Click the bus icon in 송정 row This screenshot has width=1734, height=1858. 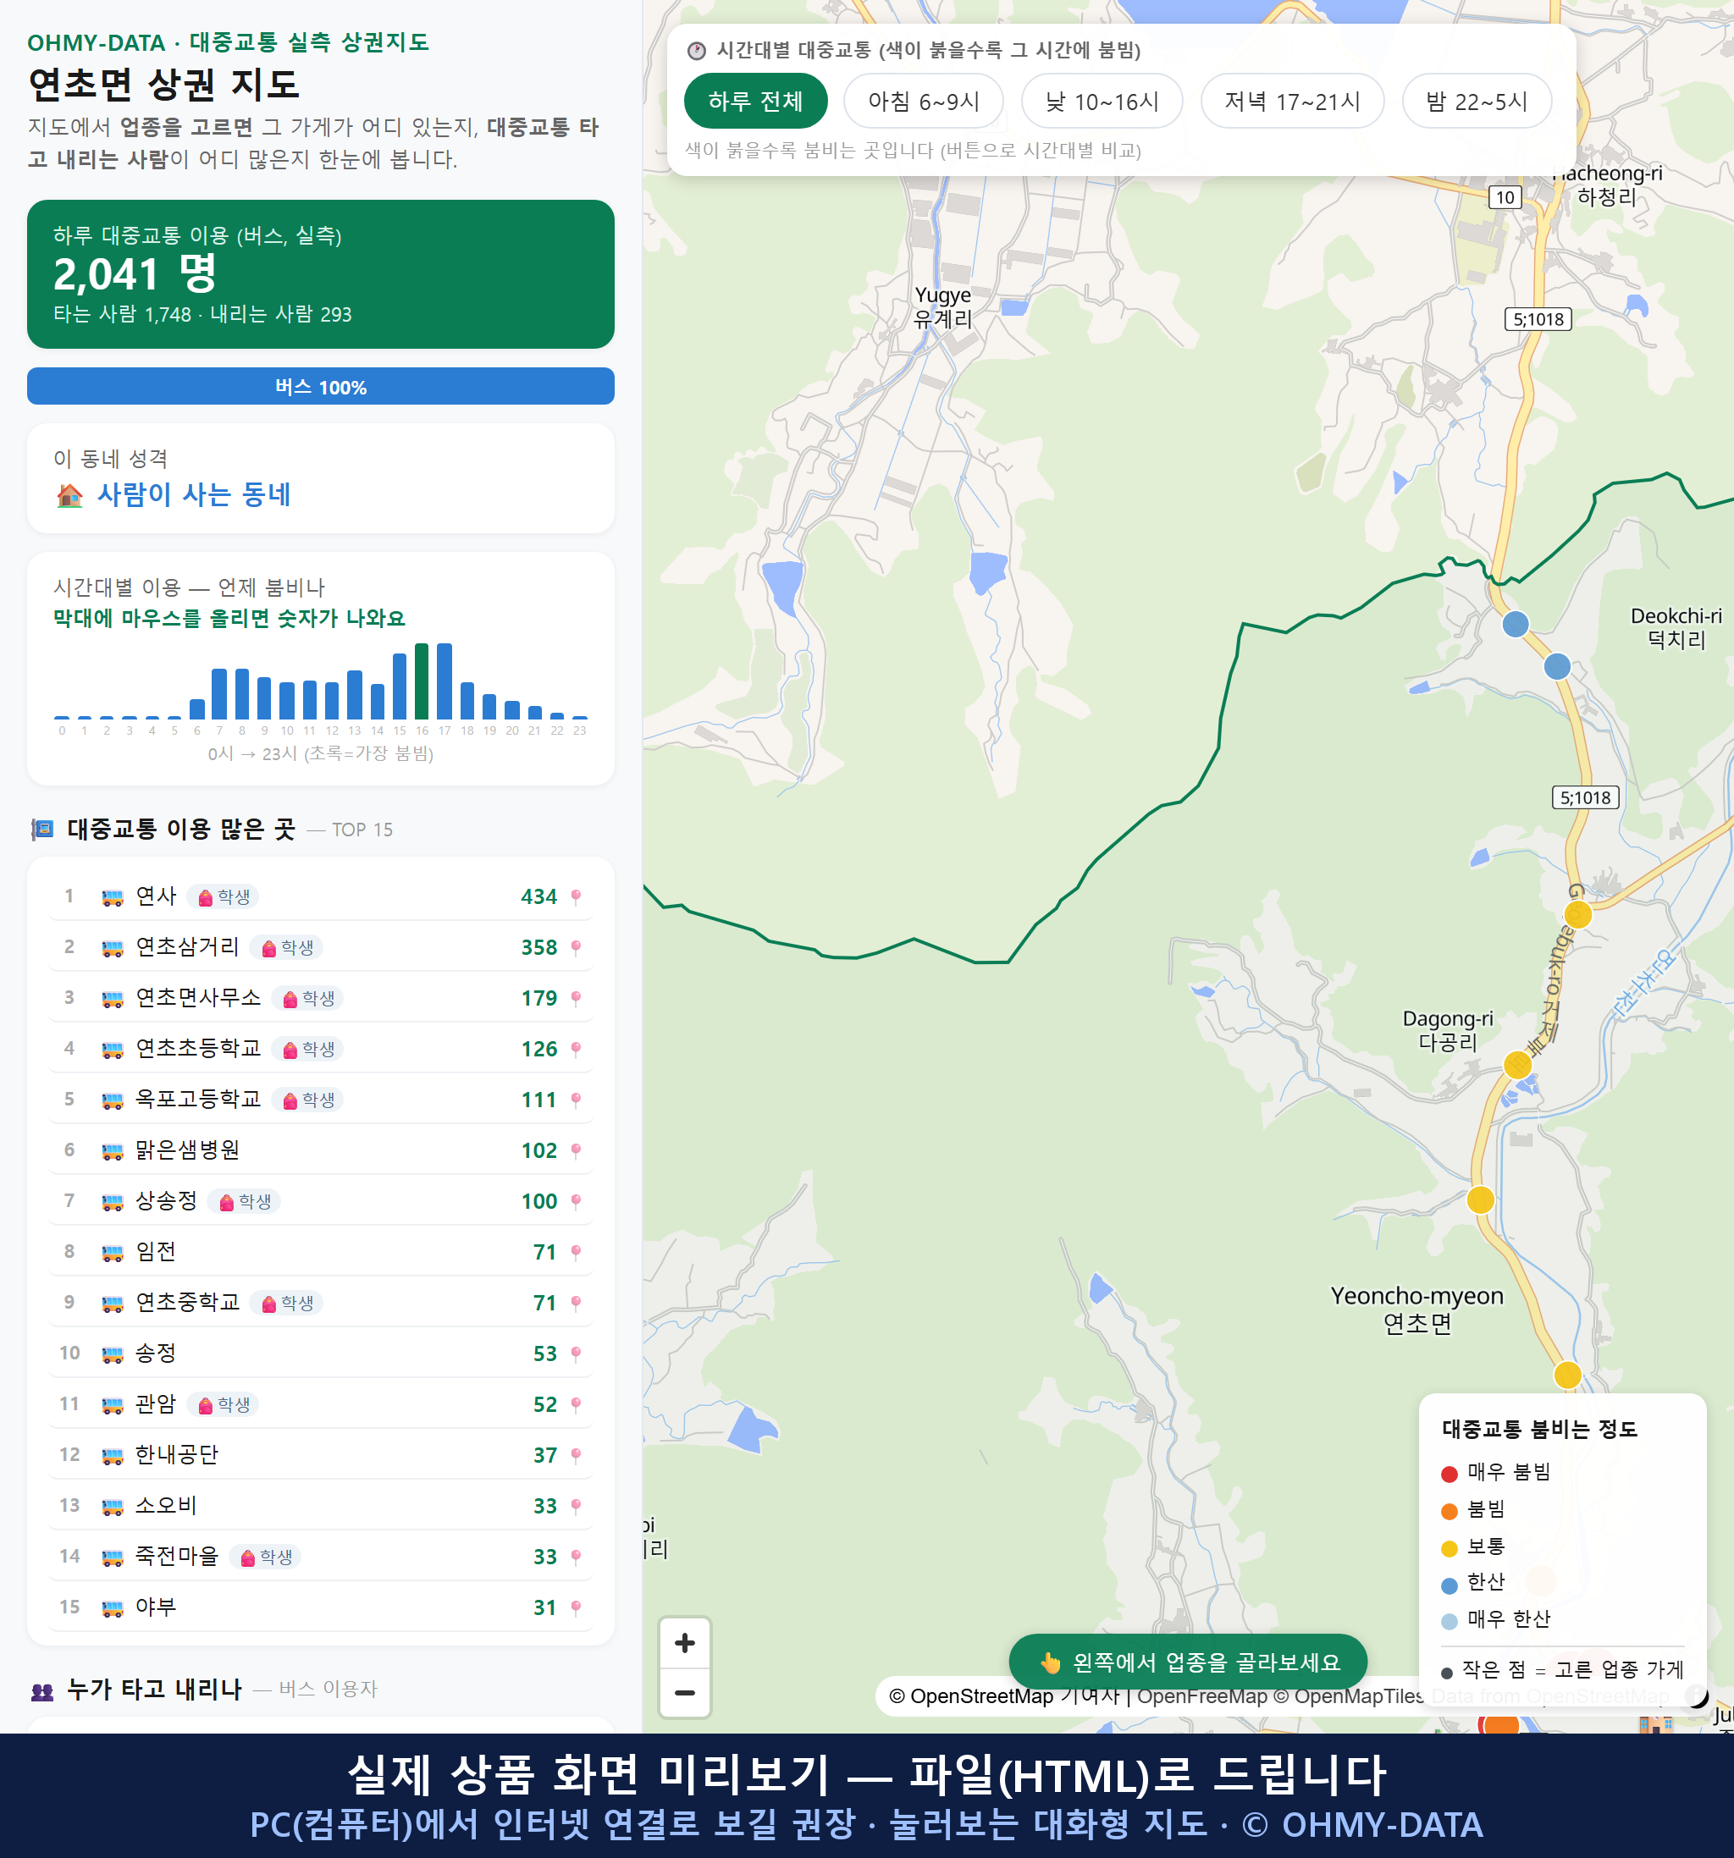[x=112, y=1354]
